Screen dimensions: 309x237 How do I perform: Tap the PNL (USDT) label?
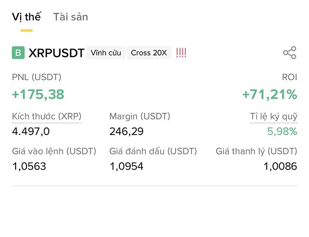36,77
